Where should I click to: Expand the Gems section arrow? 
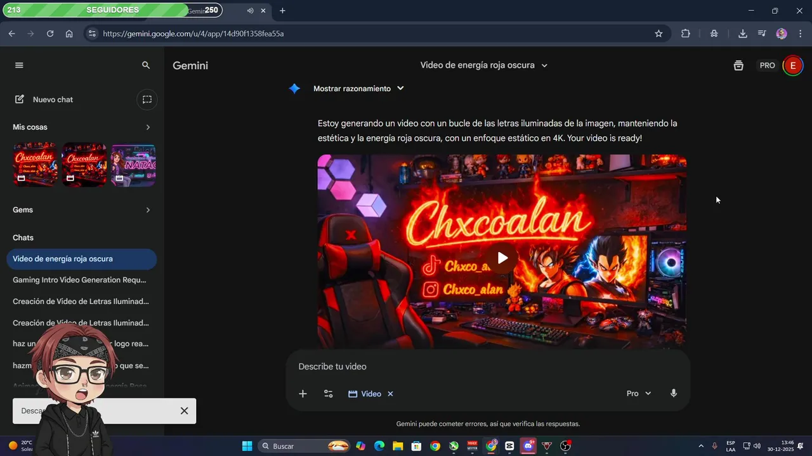pyautogui.click(x=148, y=210)
